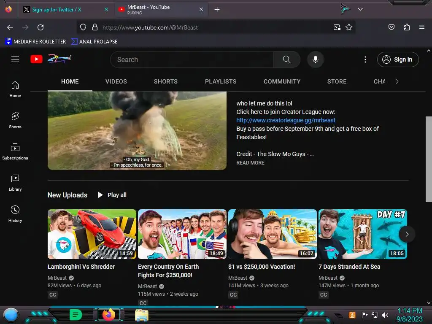Click $1 vs $250,000 Vacation! title
Viewport: 432px width, 324px height.
262,267
